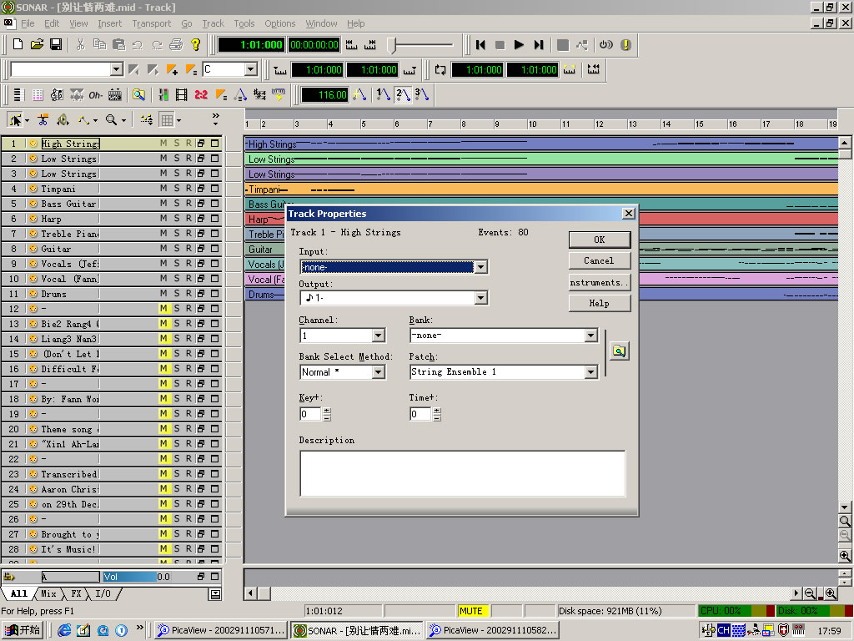Click the Print icon in toolbar
This screenshot has height=641, width=854.
(176, 45)
